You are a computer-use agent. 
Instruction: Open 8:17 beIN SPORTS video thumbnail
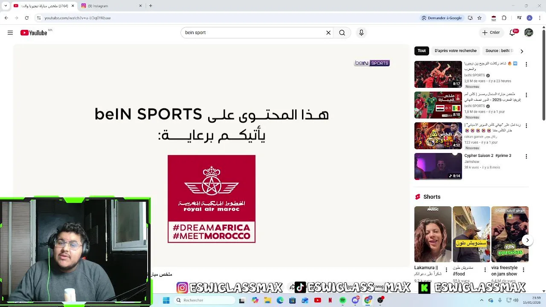click(x=438, y=74)
